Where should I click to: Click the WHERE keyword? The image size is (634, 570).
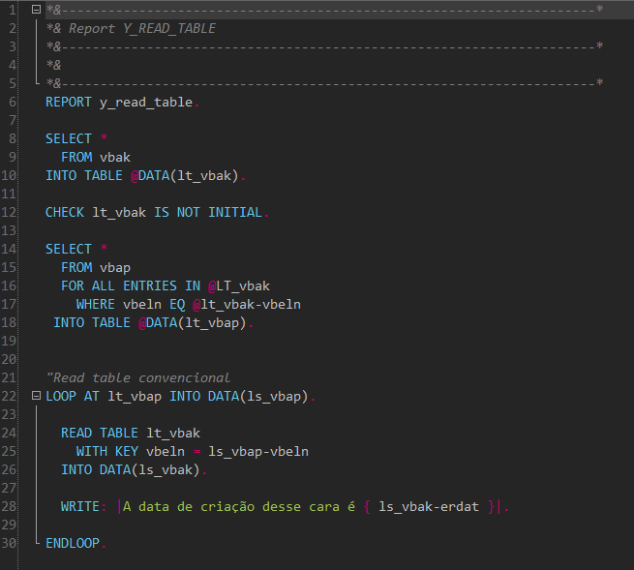[96, 304]
